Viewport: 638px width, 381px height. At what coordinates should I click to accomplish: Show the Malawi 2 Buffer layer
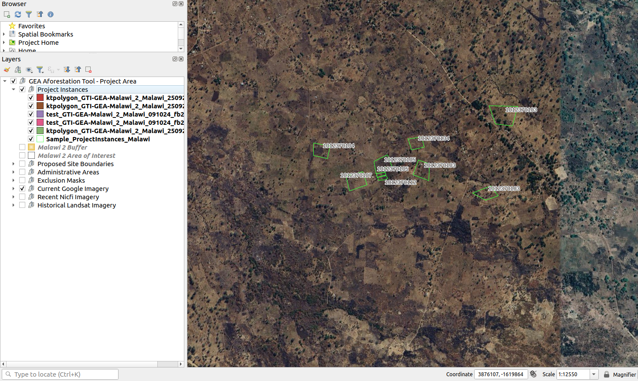click(22, 147)
